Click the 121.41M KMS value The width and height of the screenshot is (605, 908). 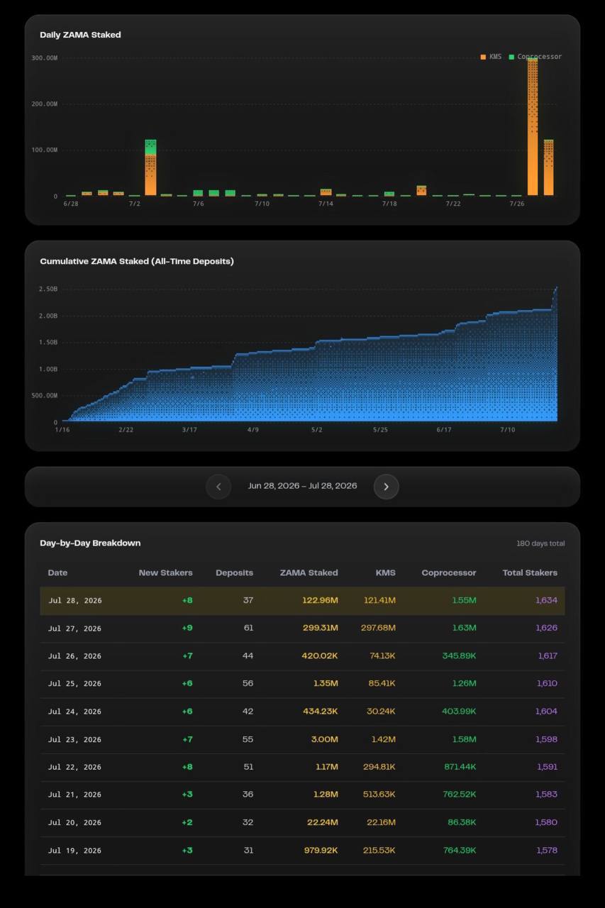click(x=379, y=600)
